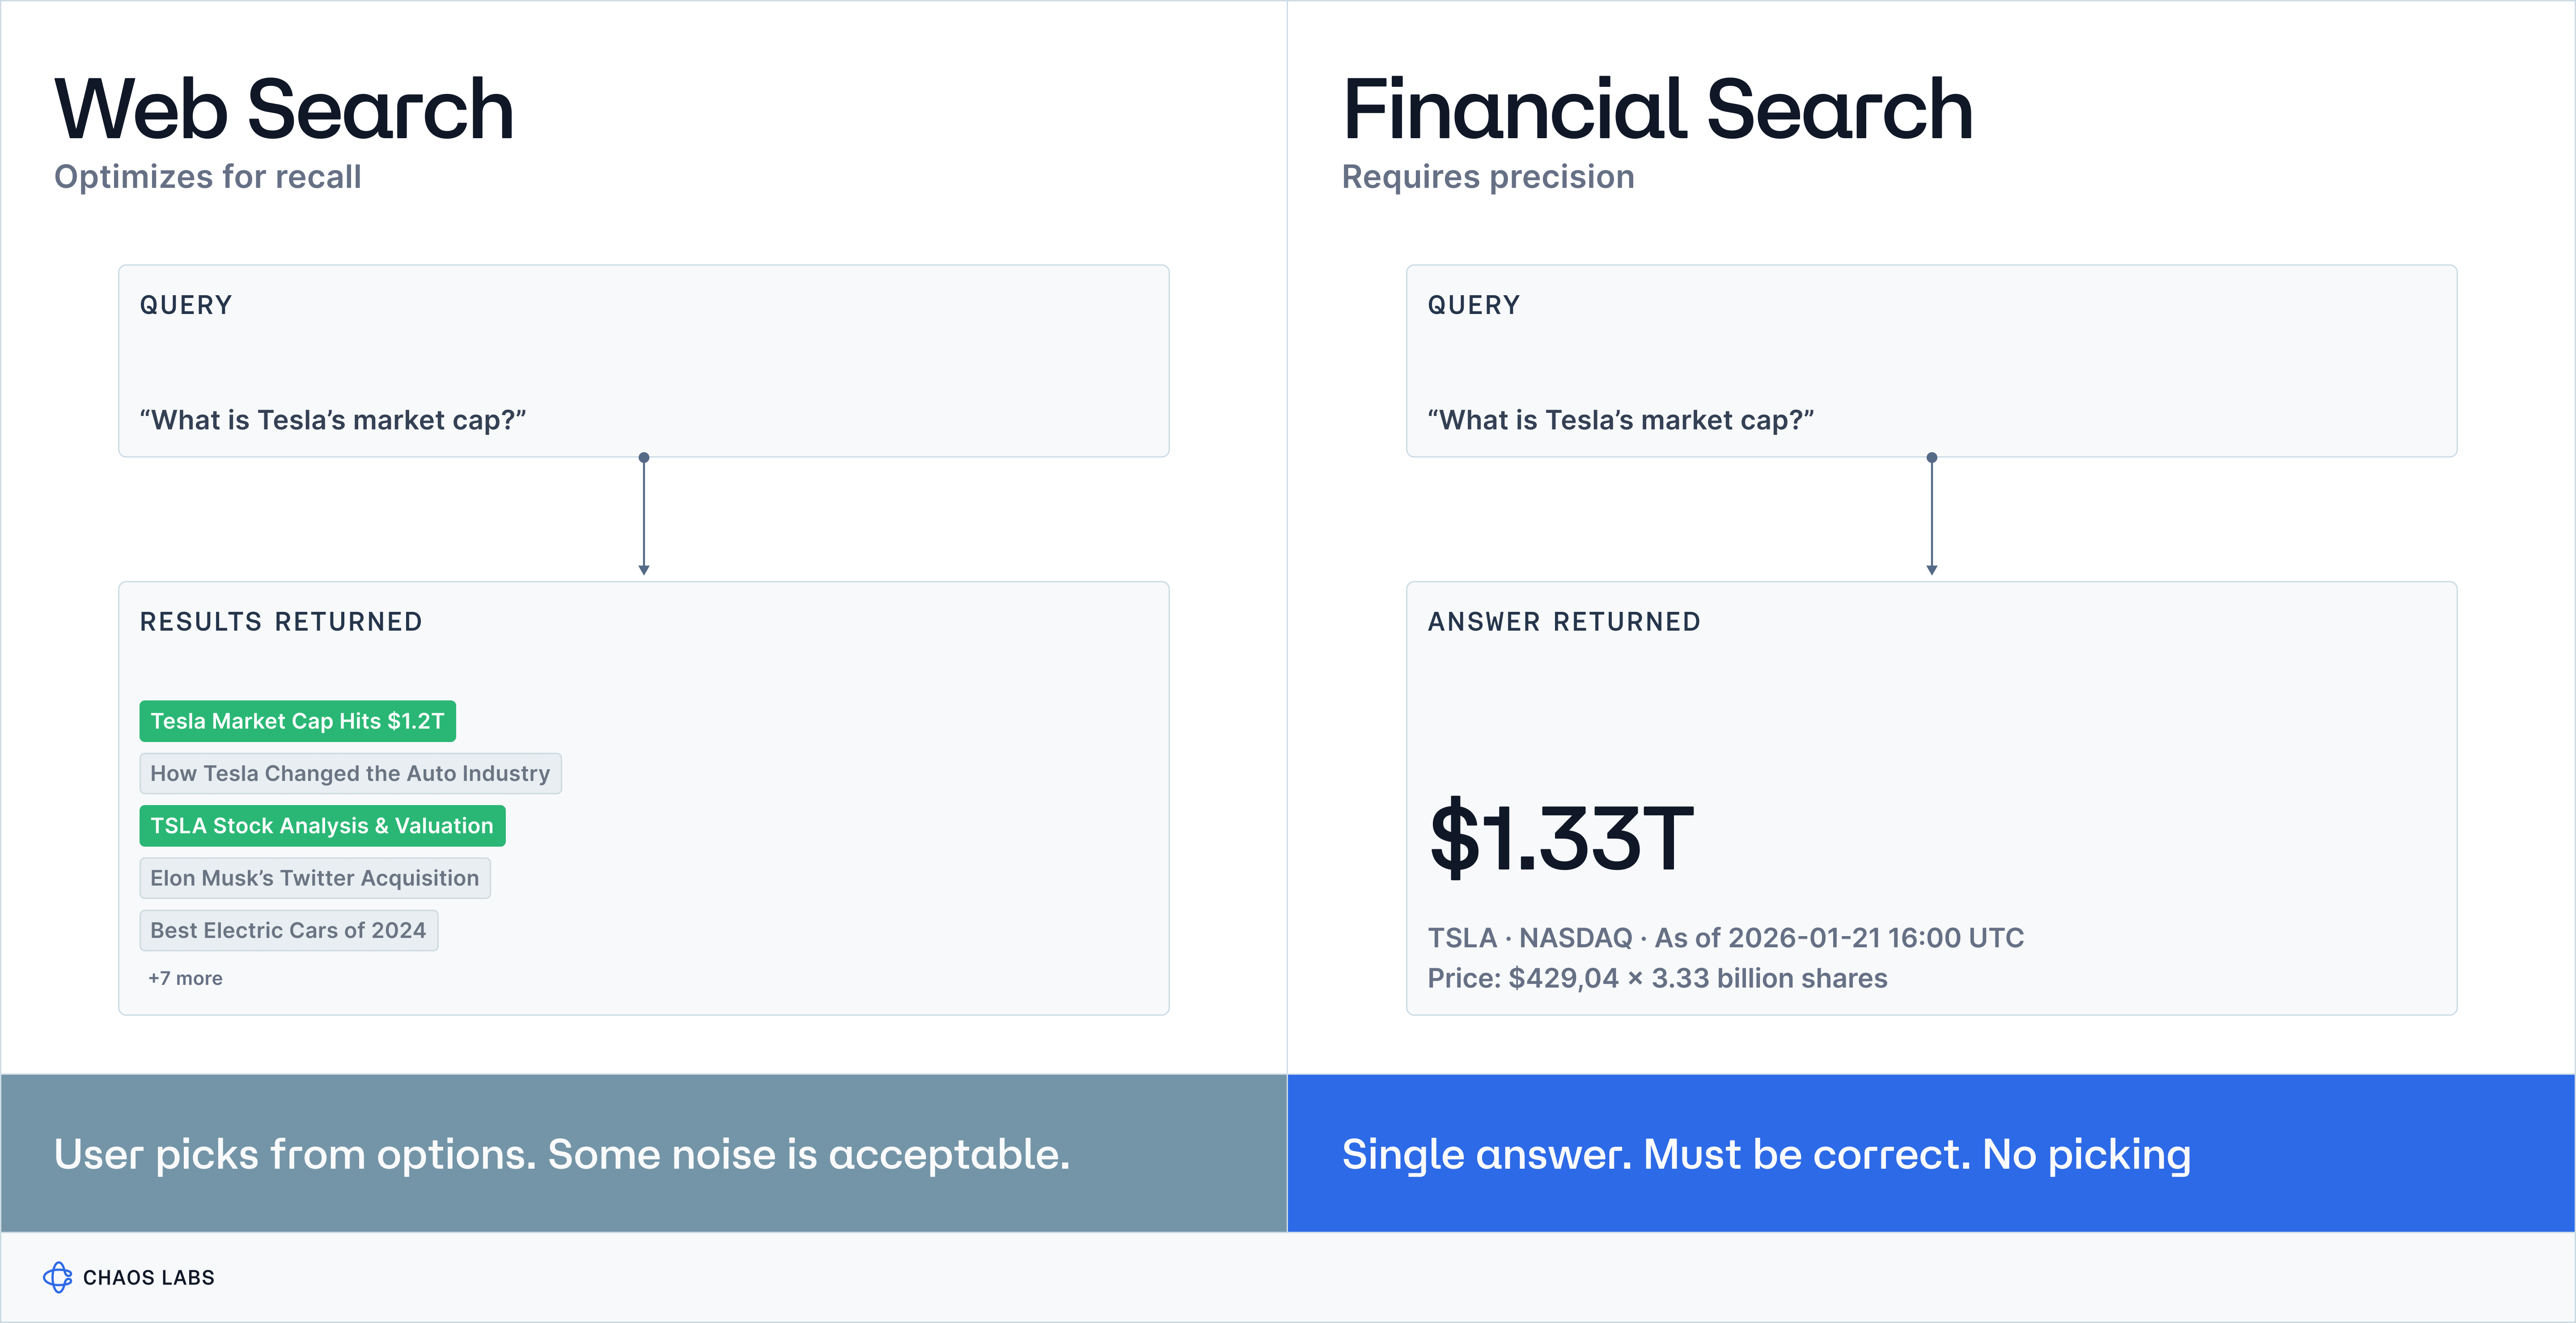Click the "Optimizes for recall" subtitle
The width and height of the screenshot is (2576, 1323).
click(208, 176)
